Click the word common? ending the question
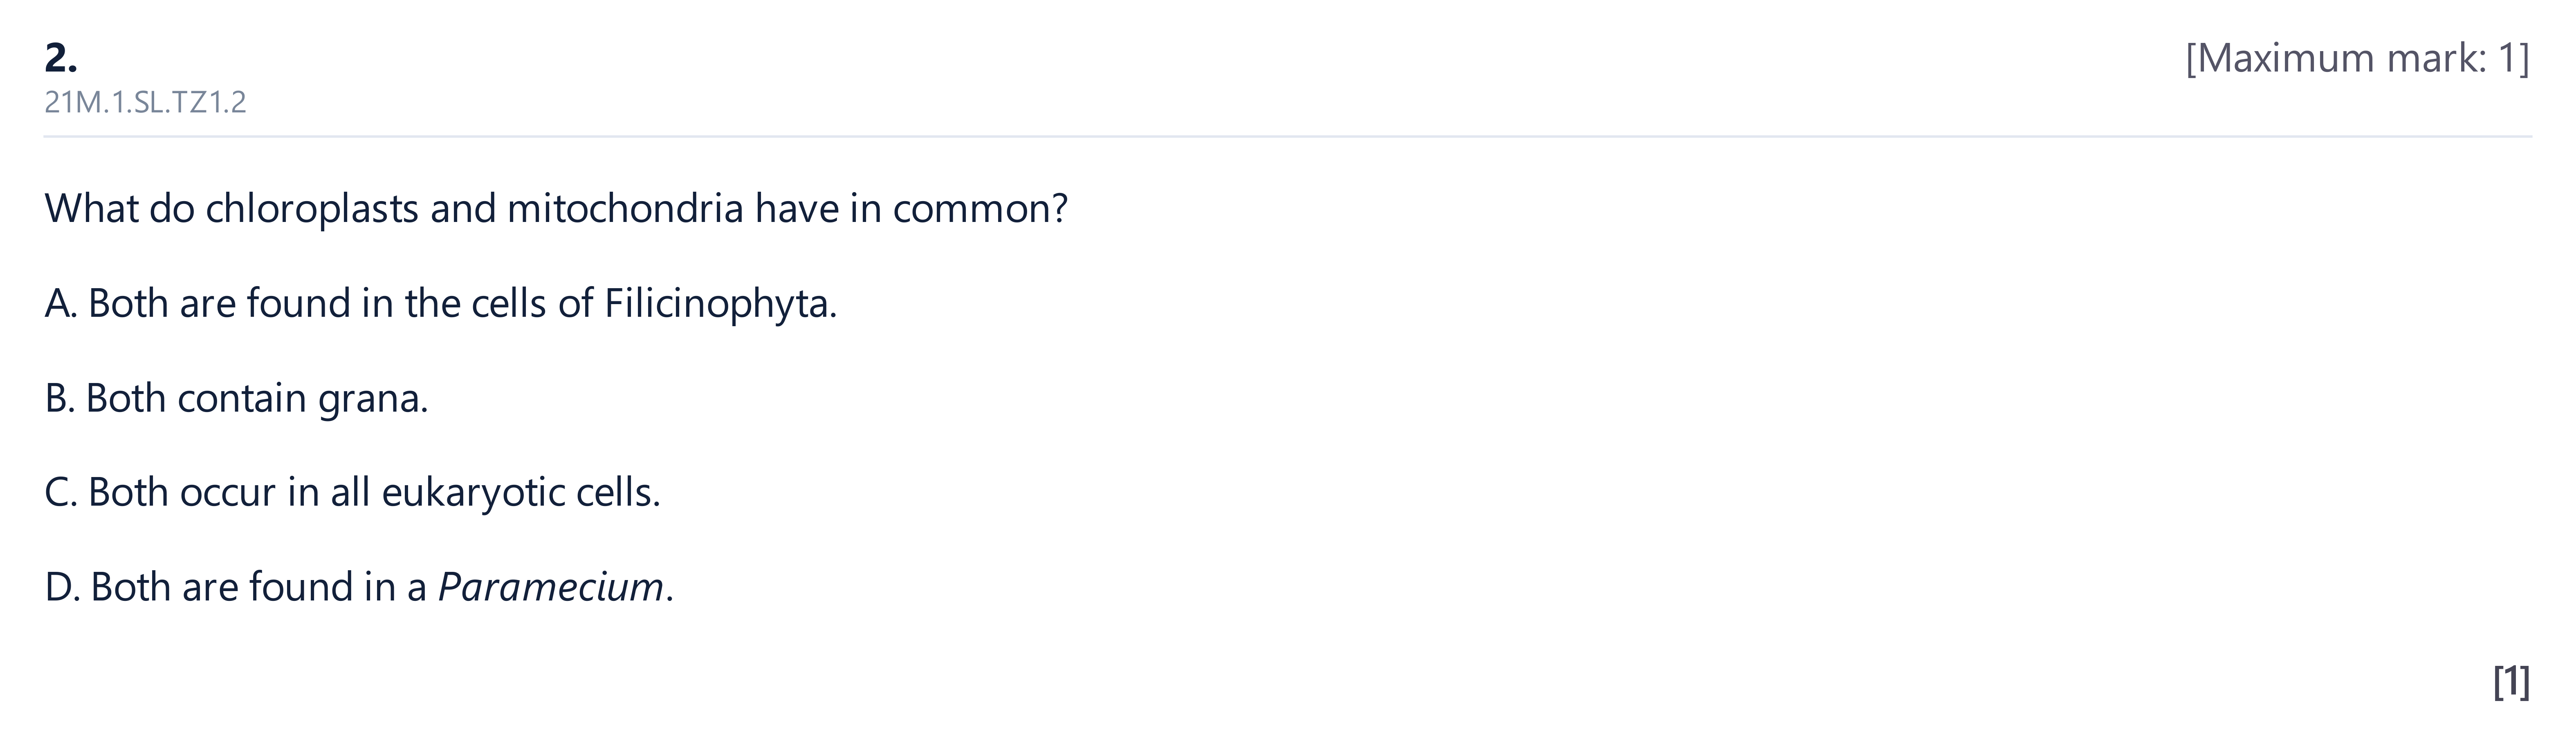 point(980,209)
